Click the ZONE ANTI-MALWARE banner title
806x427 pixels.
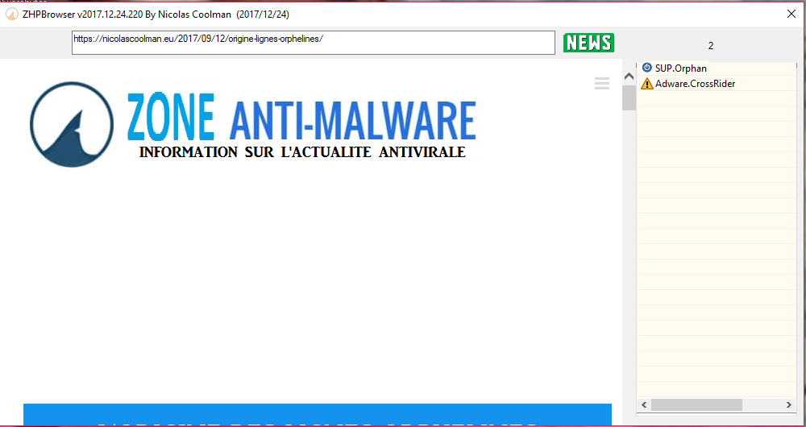click(x=301, y=118)
